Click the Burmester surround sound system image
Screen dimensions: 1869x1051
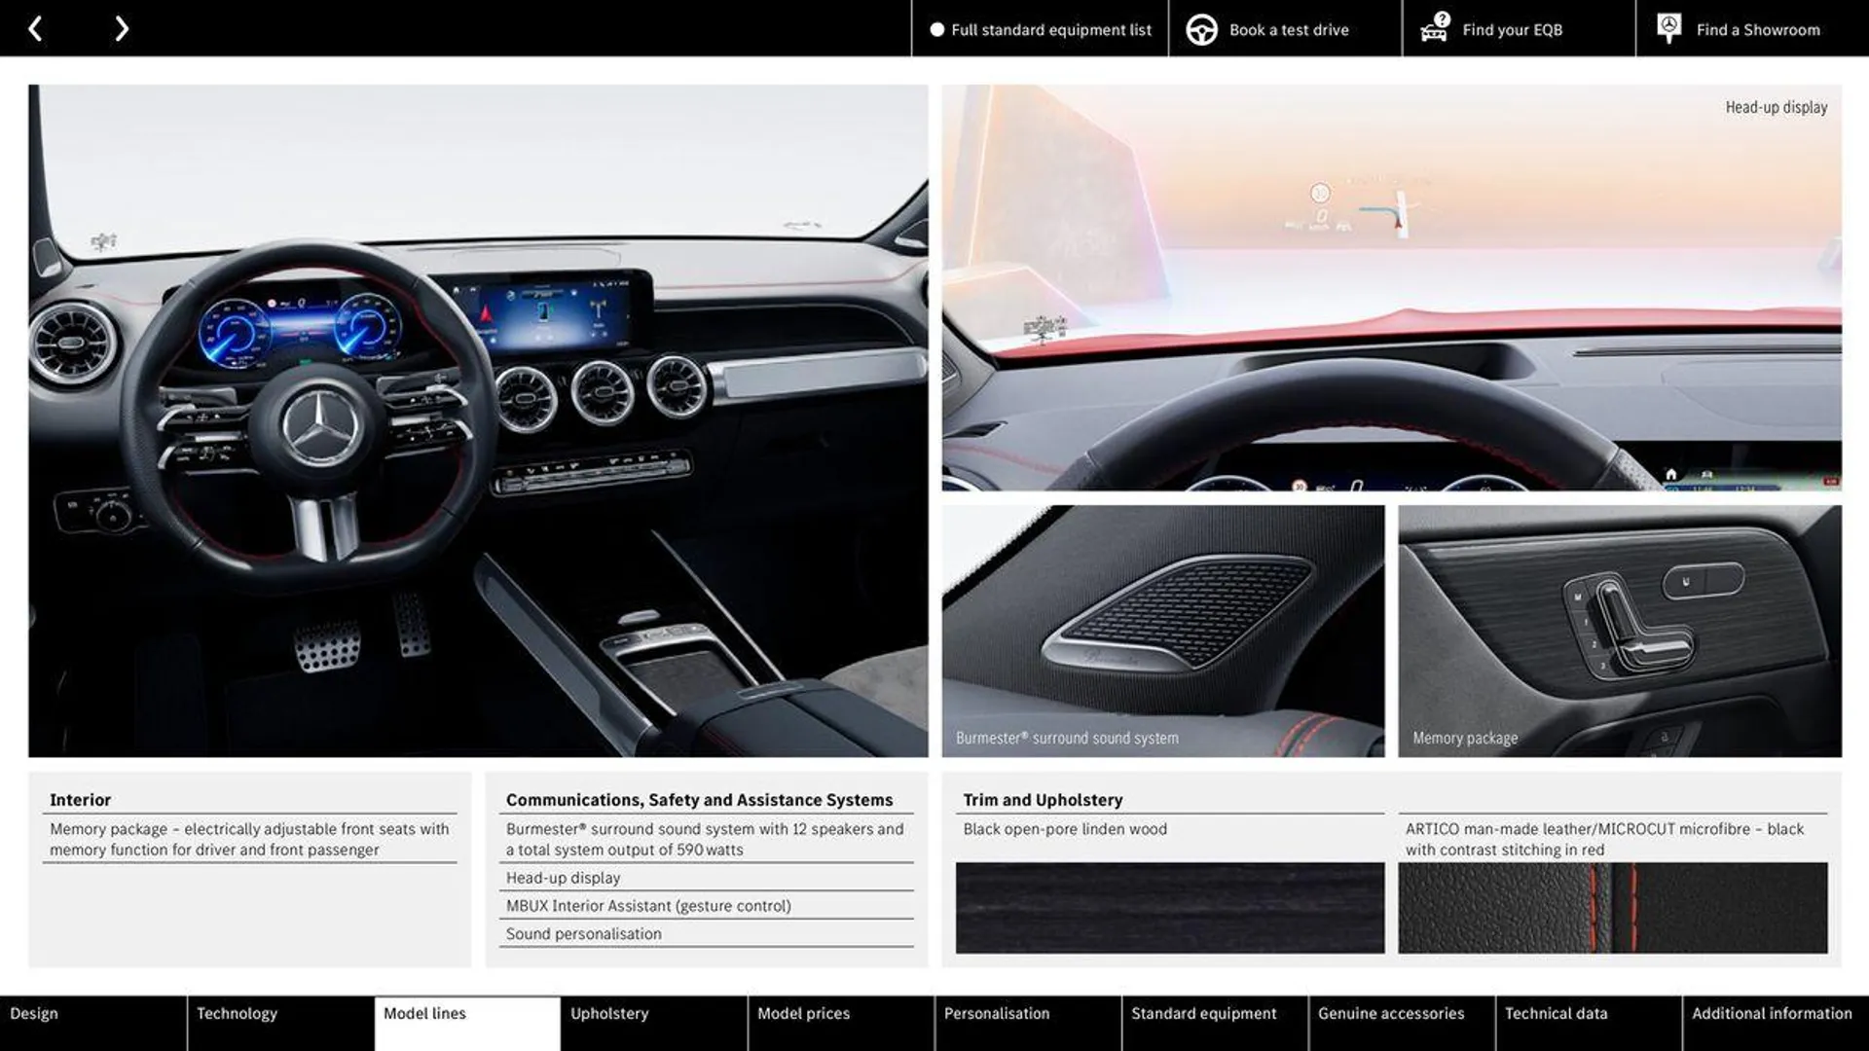[1162, 631]
